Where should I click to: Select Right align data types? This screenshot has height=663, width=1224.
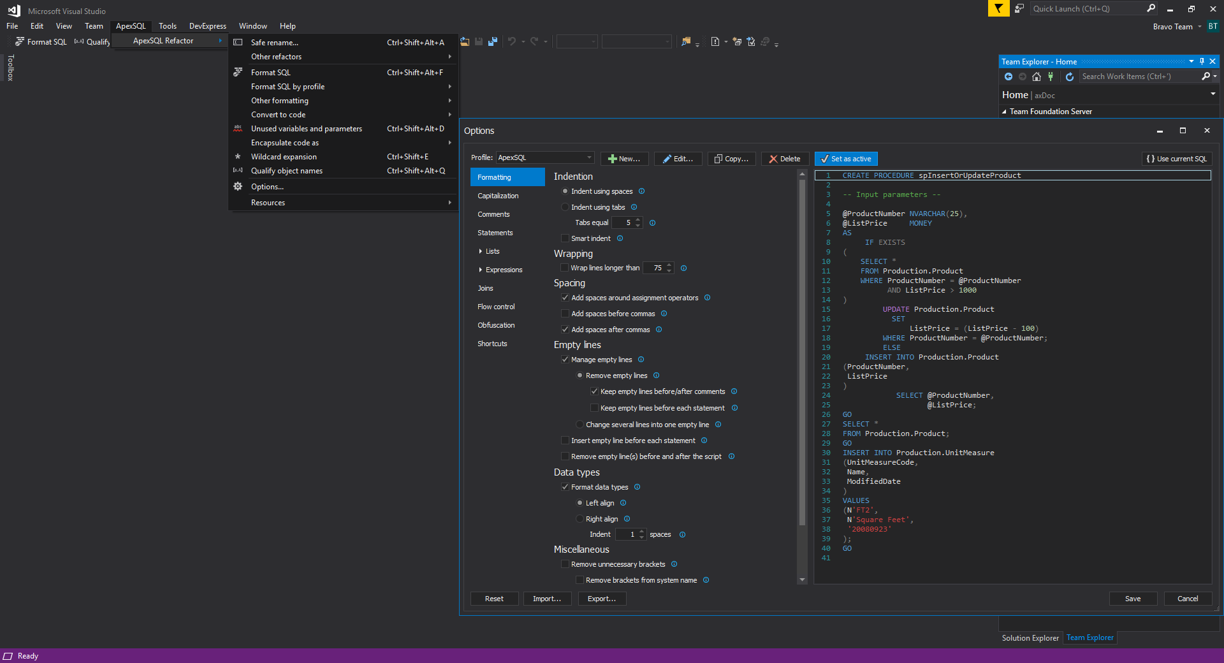[579, 519]
